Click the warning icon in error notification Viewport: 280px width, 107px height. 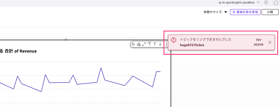coord(174,40)
